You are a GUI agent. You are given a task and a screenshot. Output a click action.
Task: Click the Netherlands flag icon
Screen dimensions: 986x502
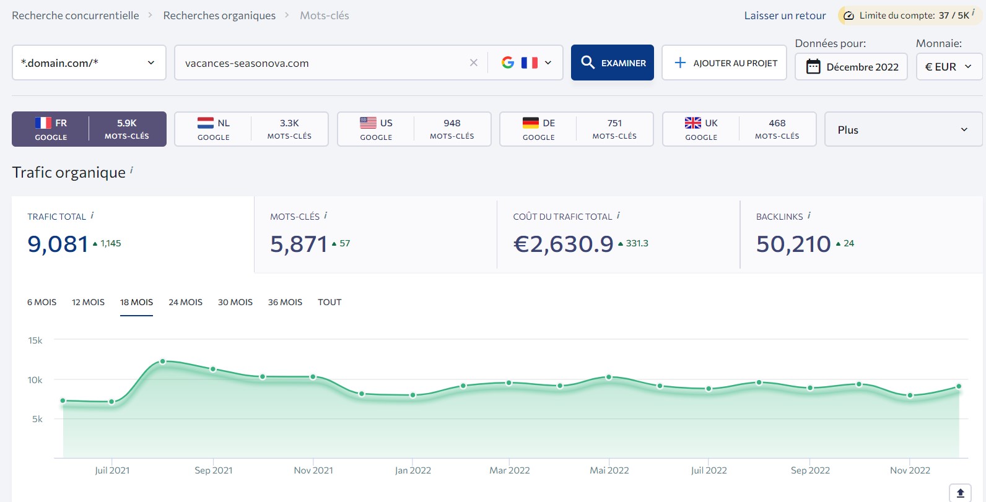coord(206,123)
